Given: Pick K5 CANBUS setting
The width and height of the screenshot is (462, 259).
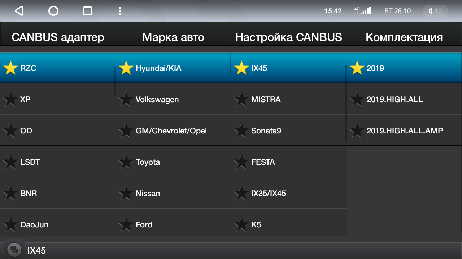Looking at the screenshot, I should click(x=289, y=222).
